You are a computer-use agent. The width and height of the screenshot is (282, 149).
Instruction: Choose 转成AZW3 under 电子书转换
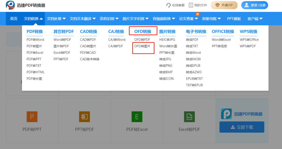[194, 72]
